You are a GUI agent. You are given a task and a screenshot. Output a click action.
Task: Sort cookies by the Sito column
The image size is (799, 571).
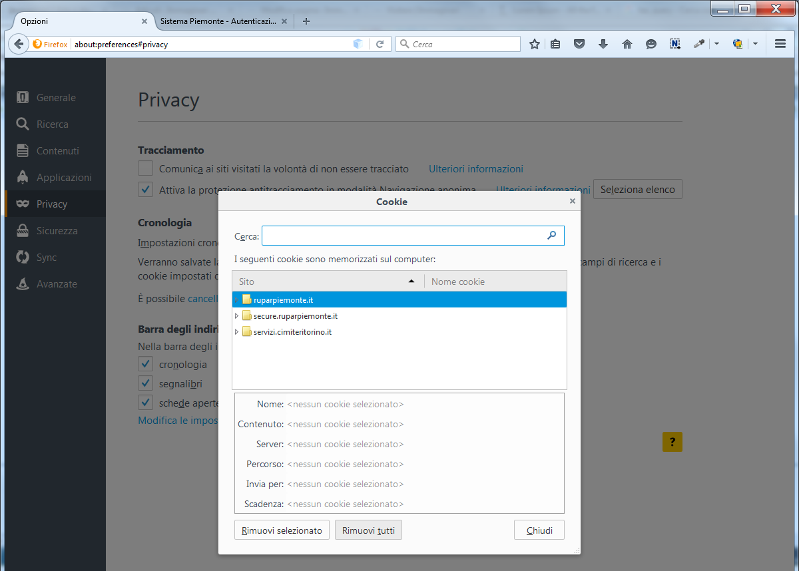328,282
